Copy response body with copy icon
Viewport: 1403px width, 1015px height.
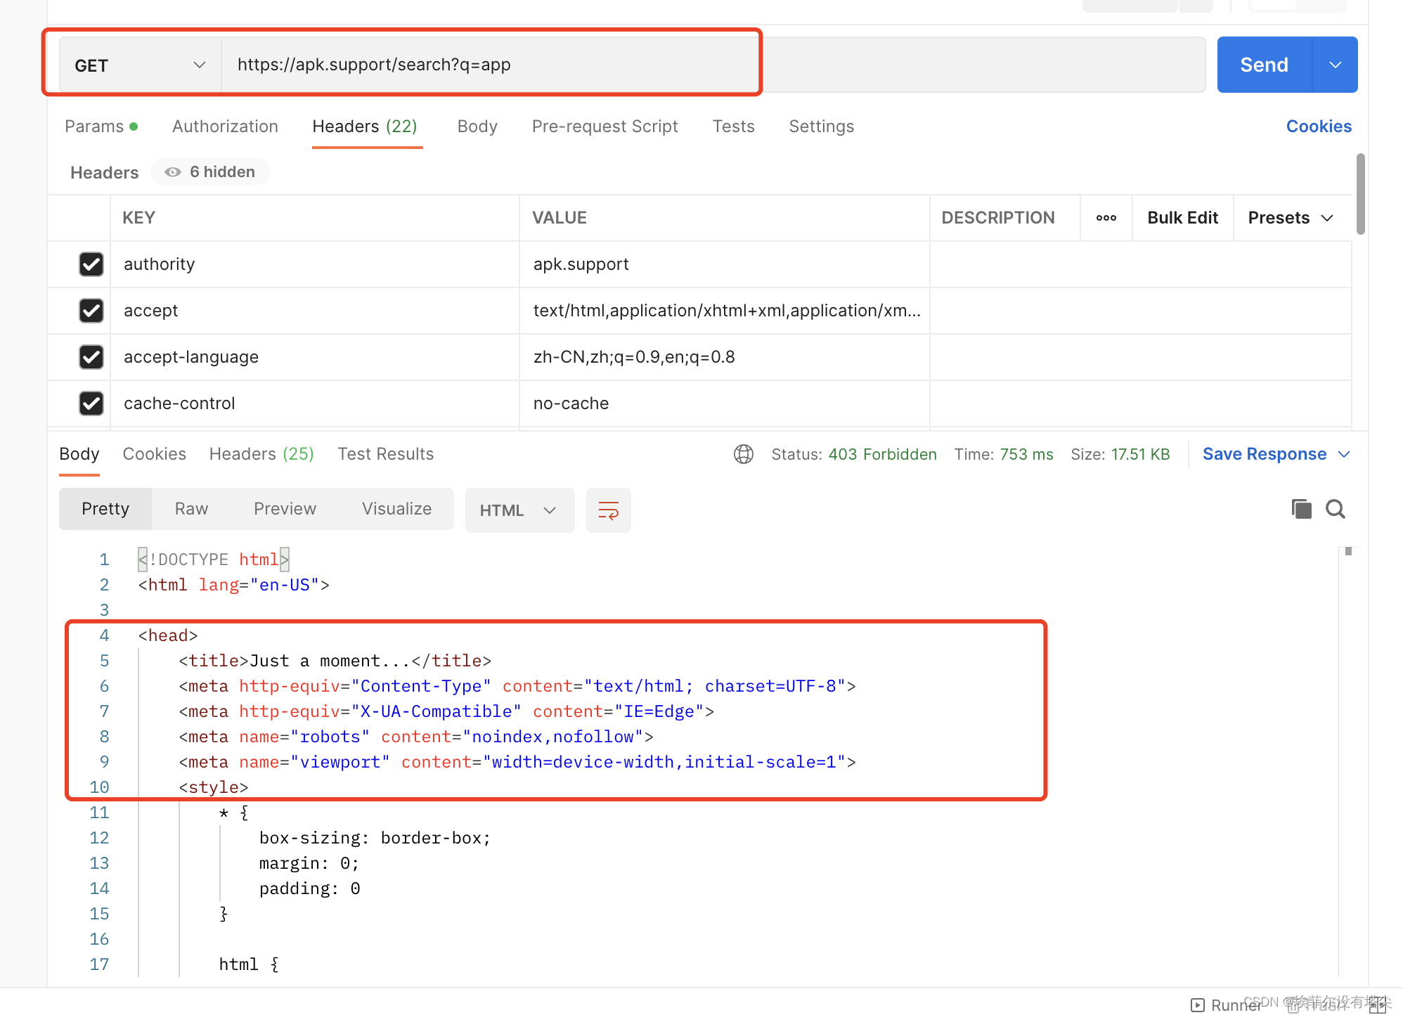[1301, 509]
